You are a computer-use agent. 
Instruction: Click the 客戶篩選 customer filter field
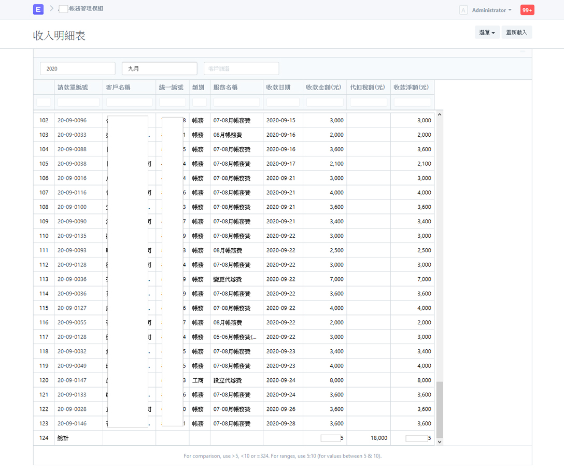241,68
